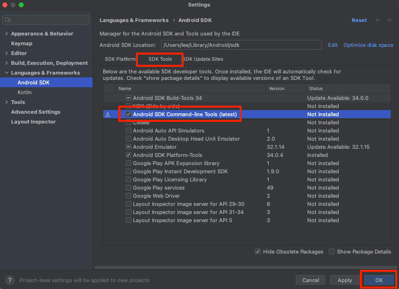Viewport: 399px width, 289px height.
Task: Switch to the SDK Platforms tab
Action: click(120, 59)
